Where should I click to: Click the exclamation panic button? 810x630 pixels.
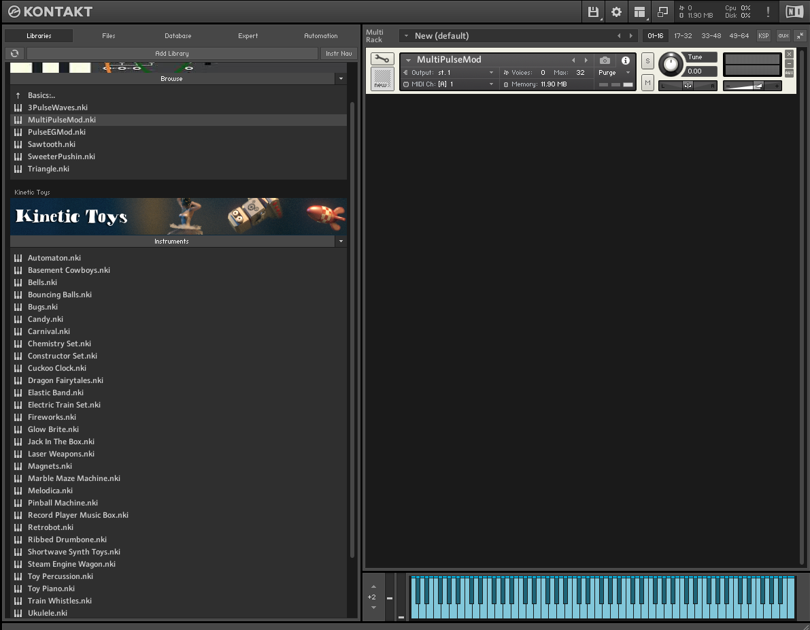point(768,12)
